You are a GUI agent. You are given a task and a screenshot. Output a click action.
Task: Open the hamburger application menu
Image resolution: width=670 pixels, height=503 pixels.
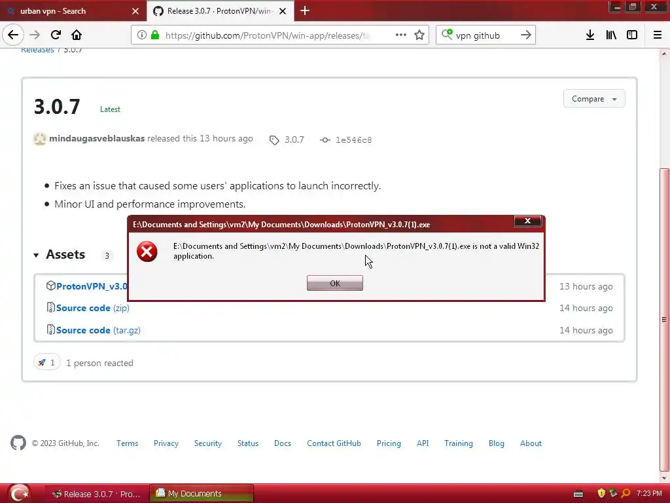658,35
